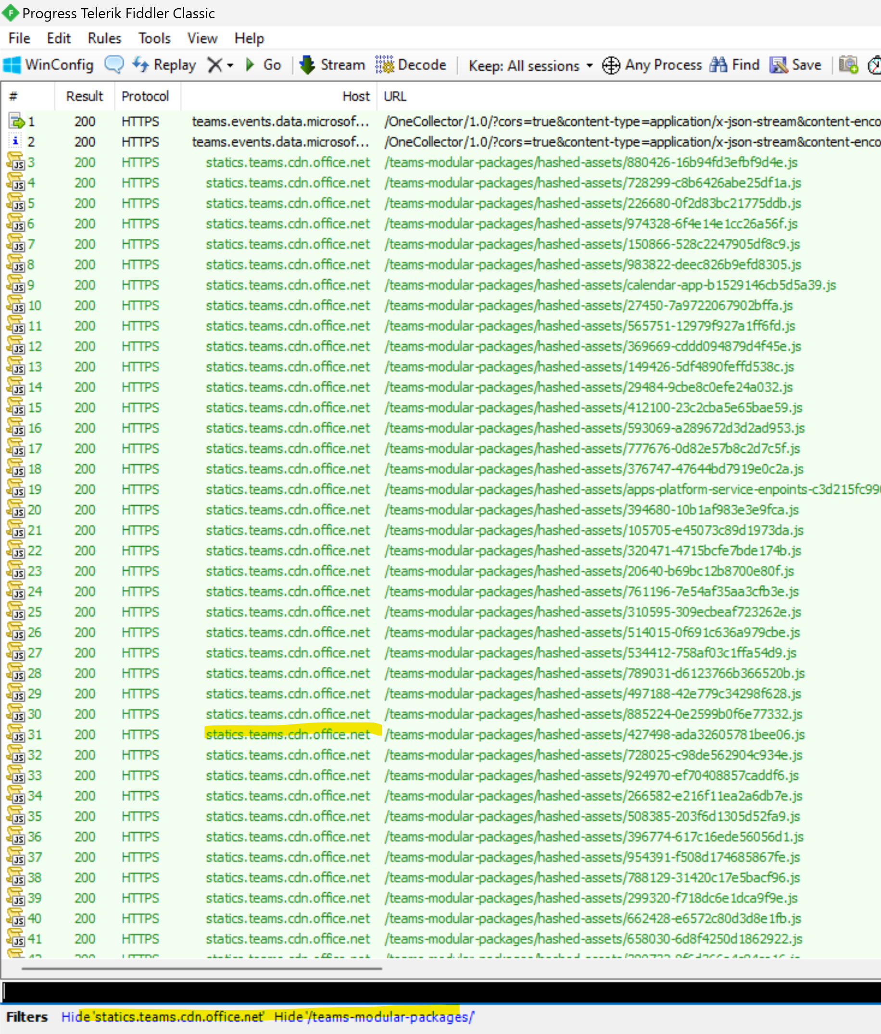This screenshot has height=1034, width=881.
Task: Click the JS script icon of session 19
Action: coord(15,489)
